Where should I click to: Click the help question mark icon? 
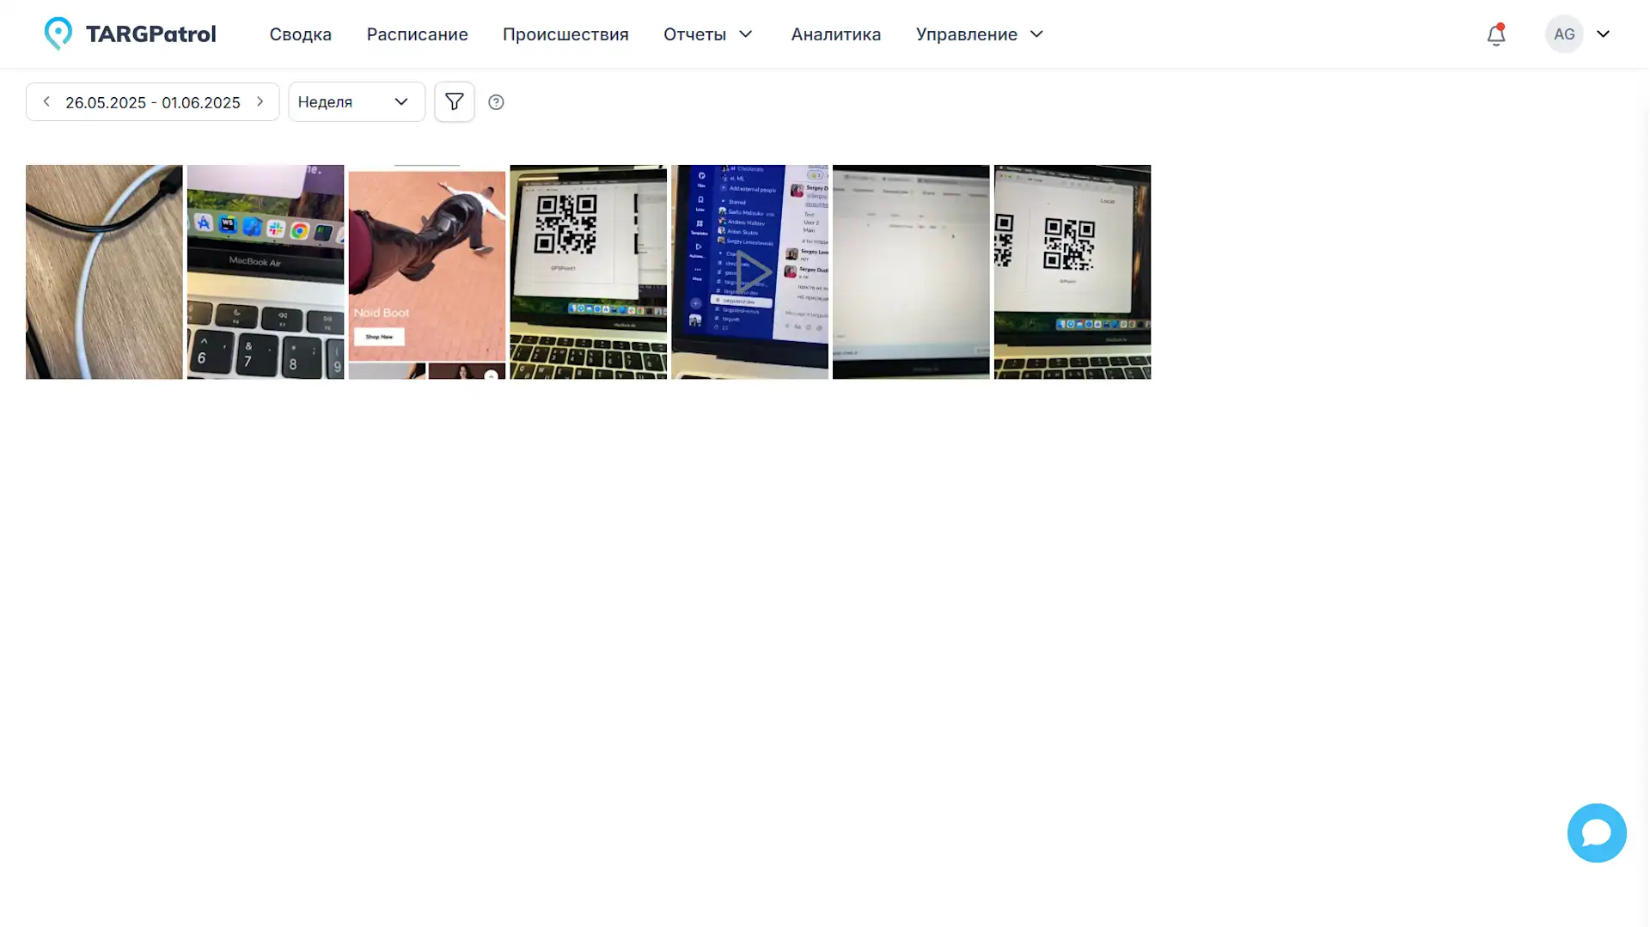495,101
